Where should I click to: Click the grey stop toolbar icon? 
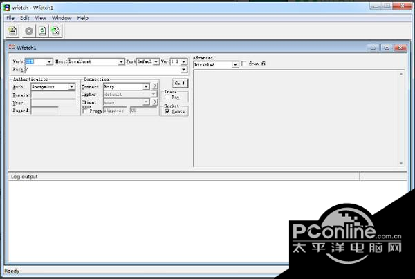[x=29, y=31]
